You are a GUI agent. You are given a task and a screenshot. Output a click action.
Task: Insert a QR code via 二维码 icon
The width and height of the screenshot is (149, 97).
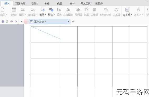[94, 10]
